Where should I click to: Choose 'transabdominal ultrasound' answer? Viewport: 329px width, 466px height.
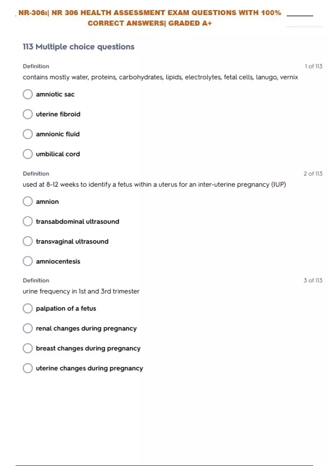click(28, 221)
